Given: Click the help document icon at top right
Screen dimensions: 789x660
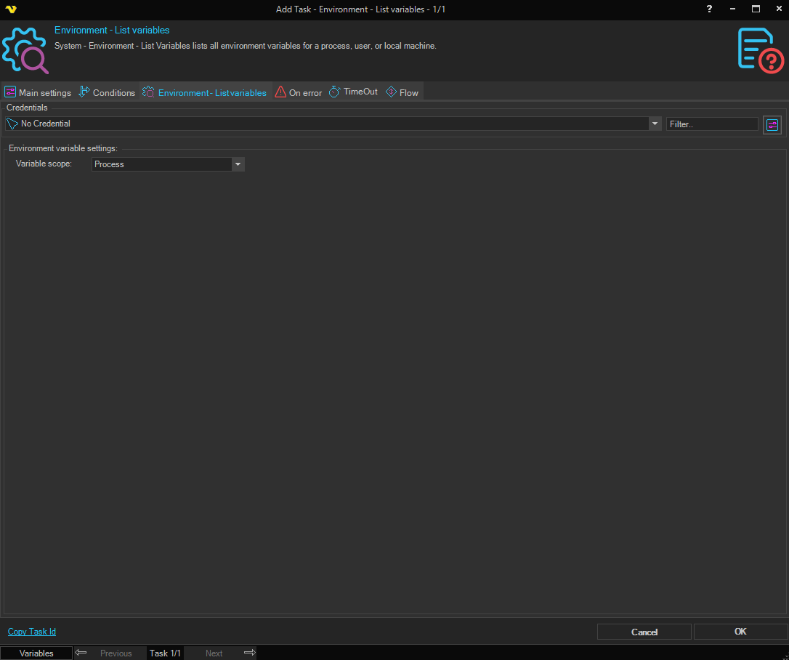Looking at the screenshot, I should coord(760,50).
